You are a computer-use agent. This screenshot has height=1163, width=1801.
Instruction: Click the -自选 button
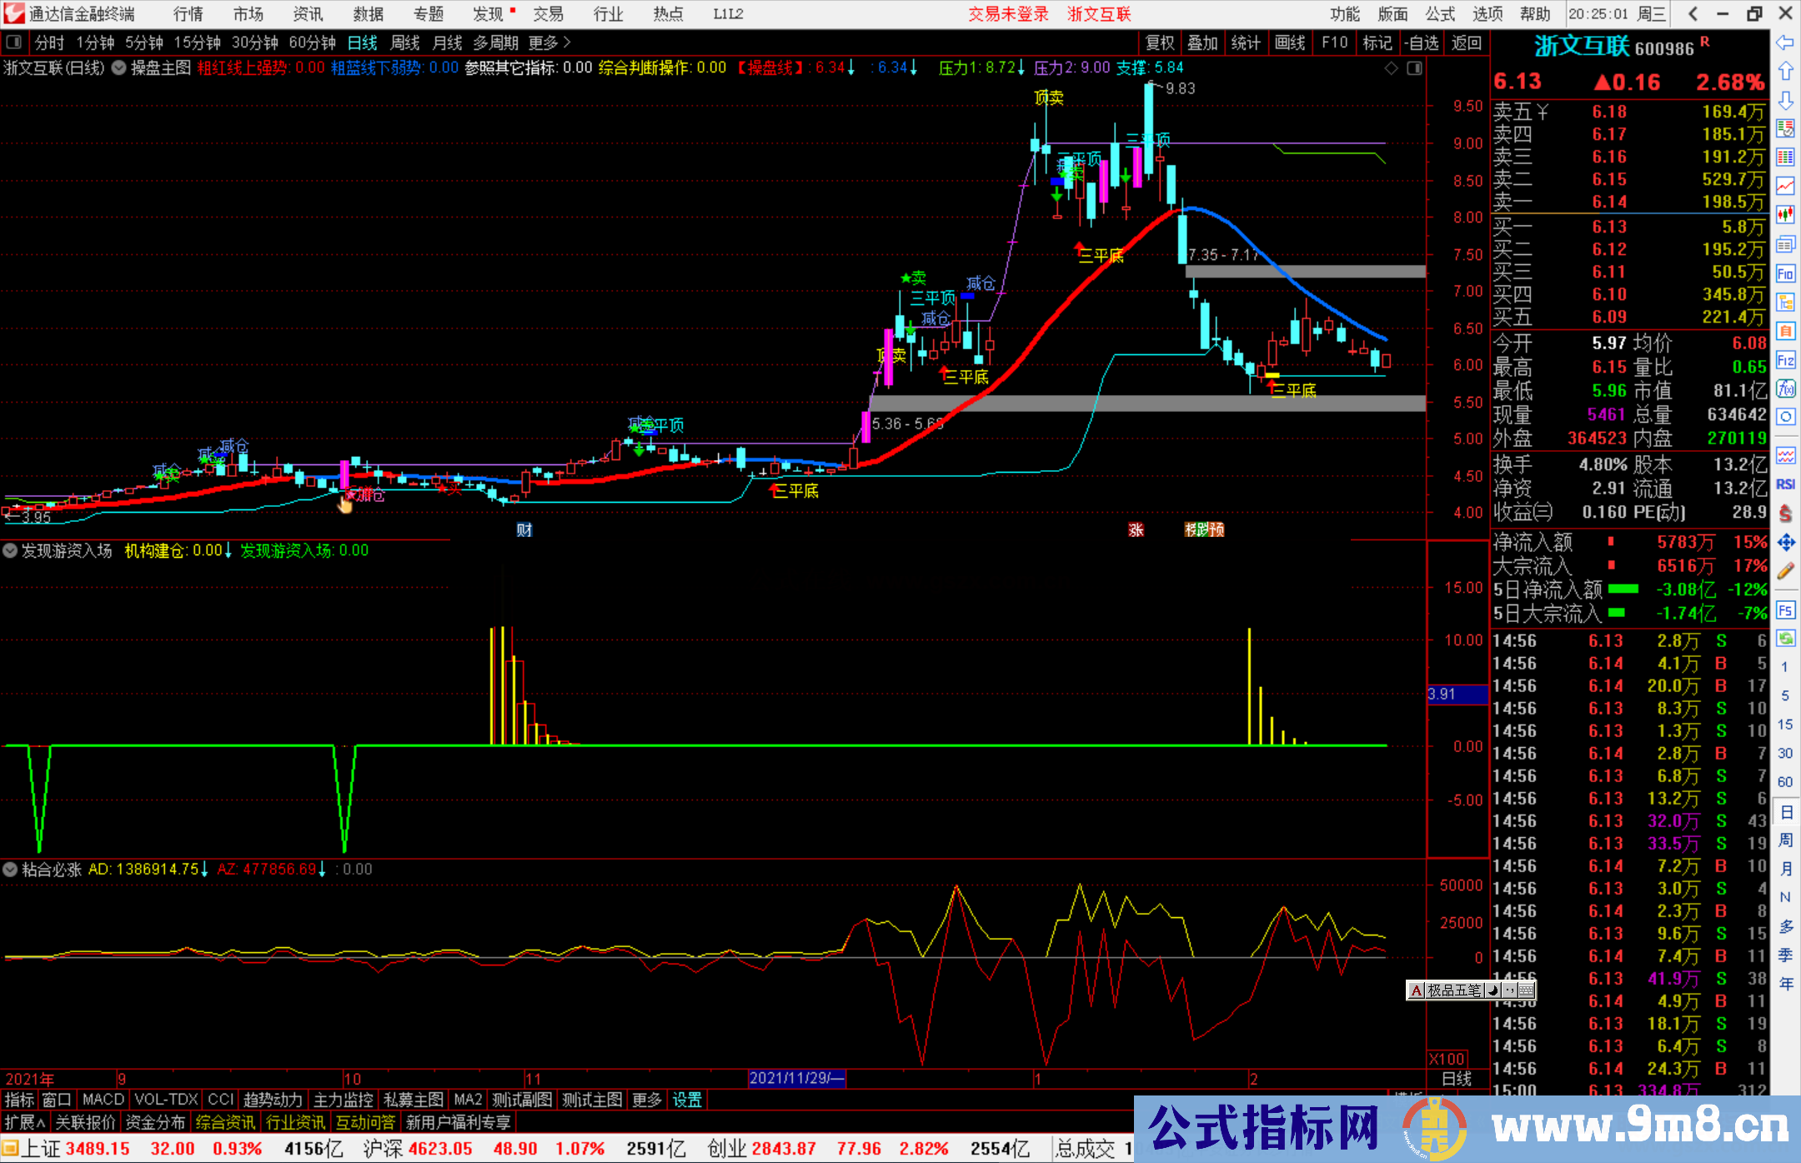(x=1422, y=43)
